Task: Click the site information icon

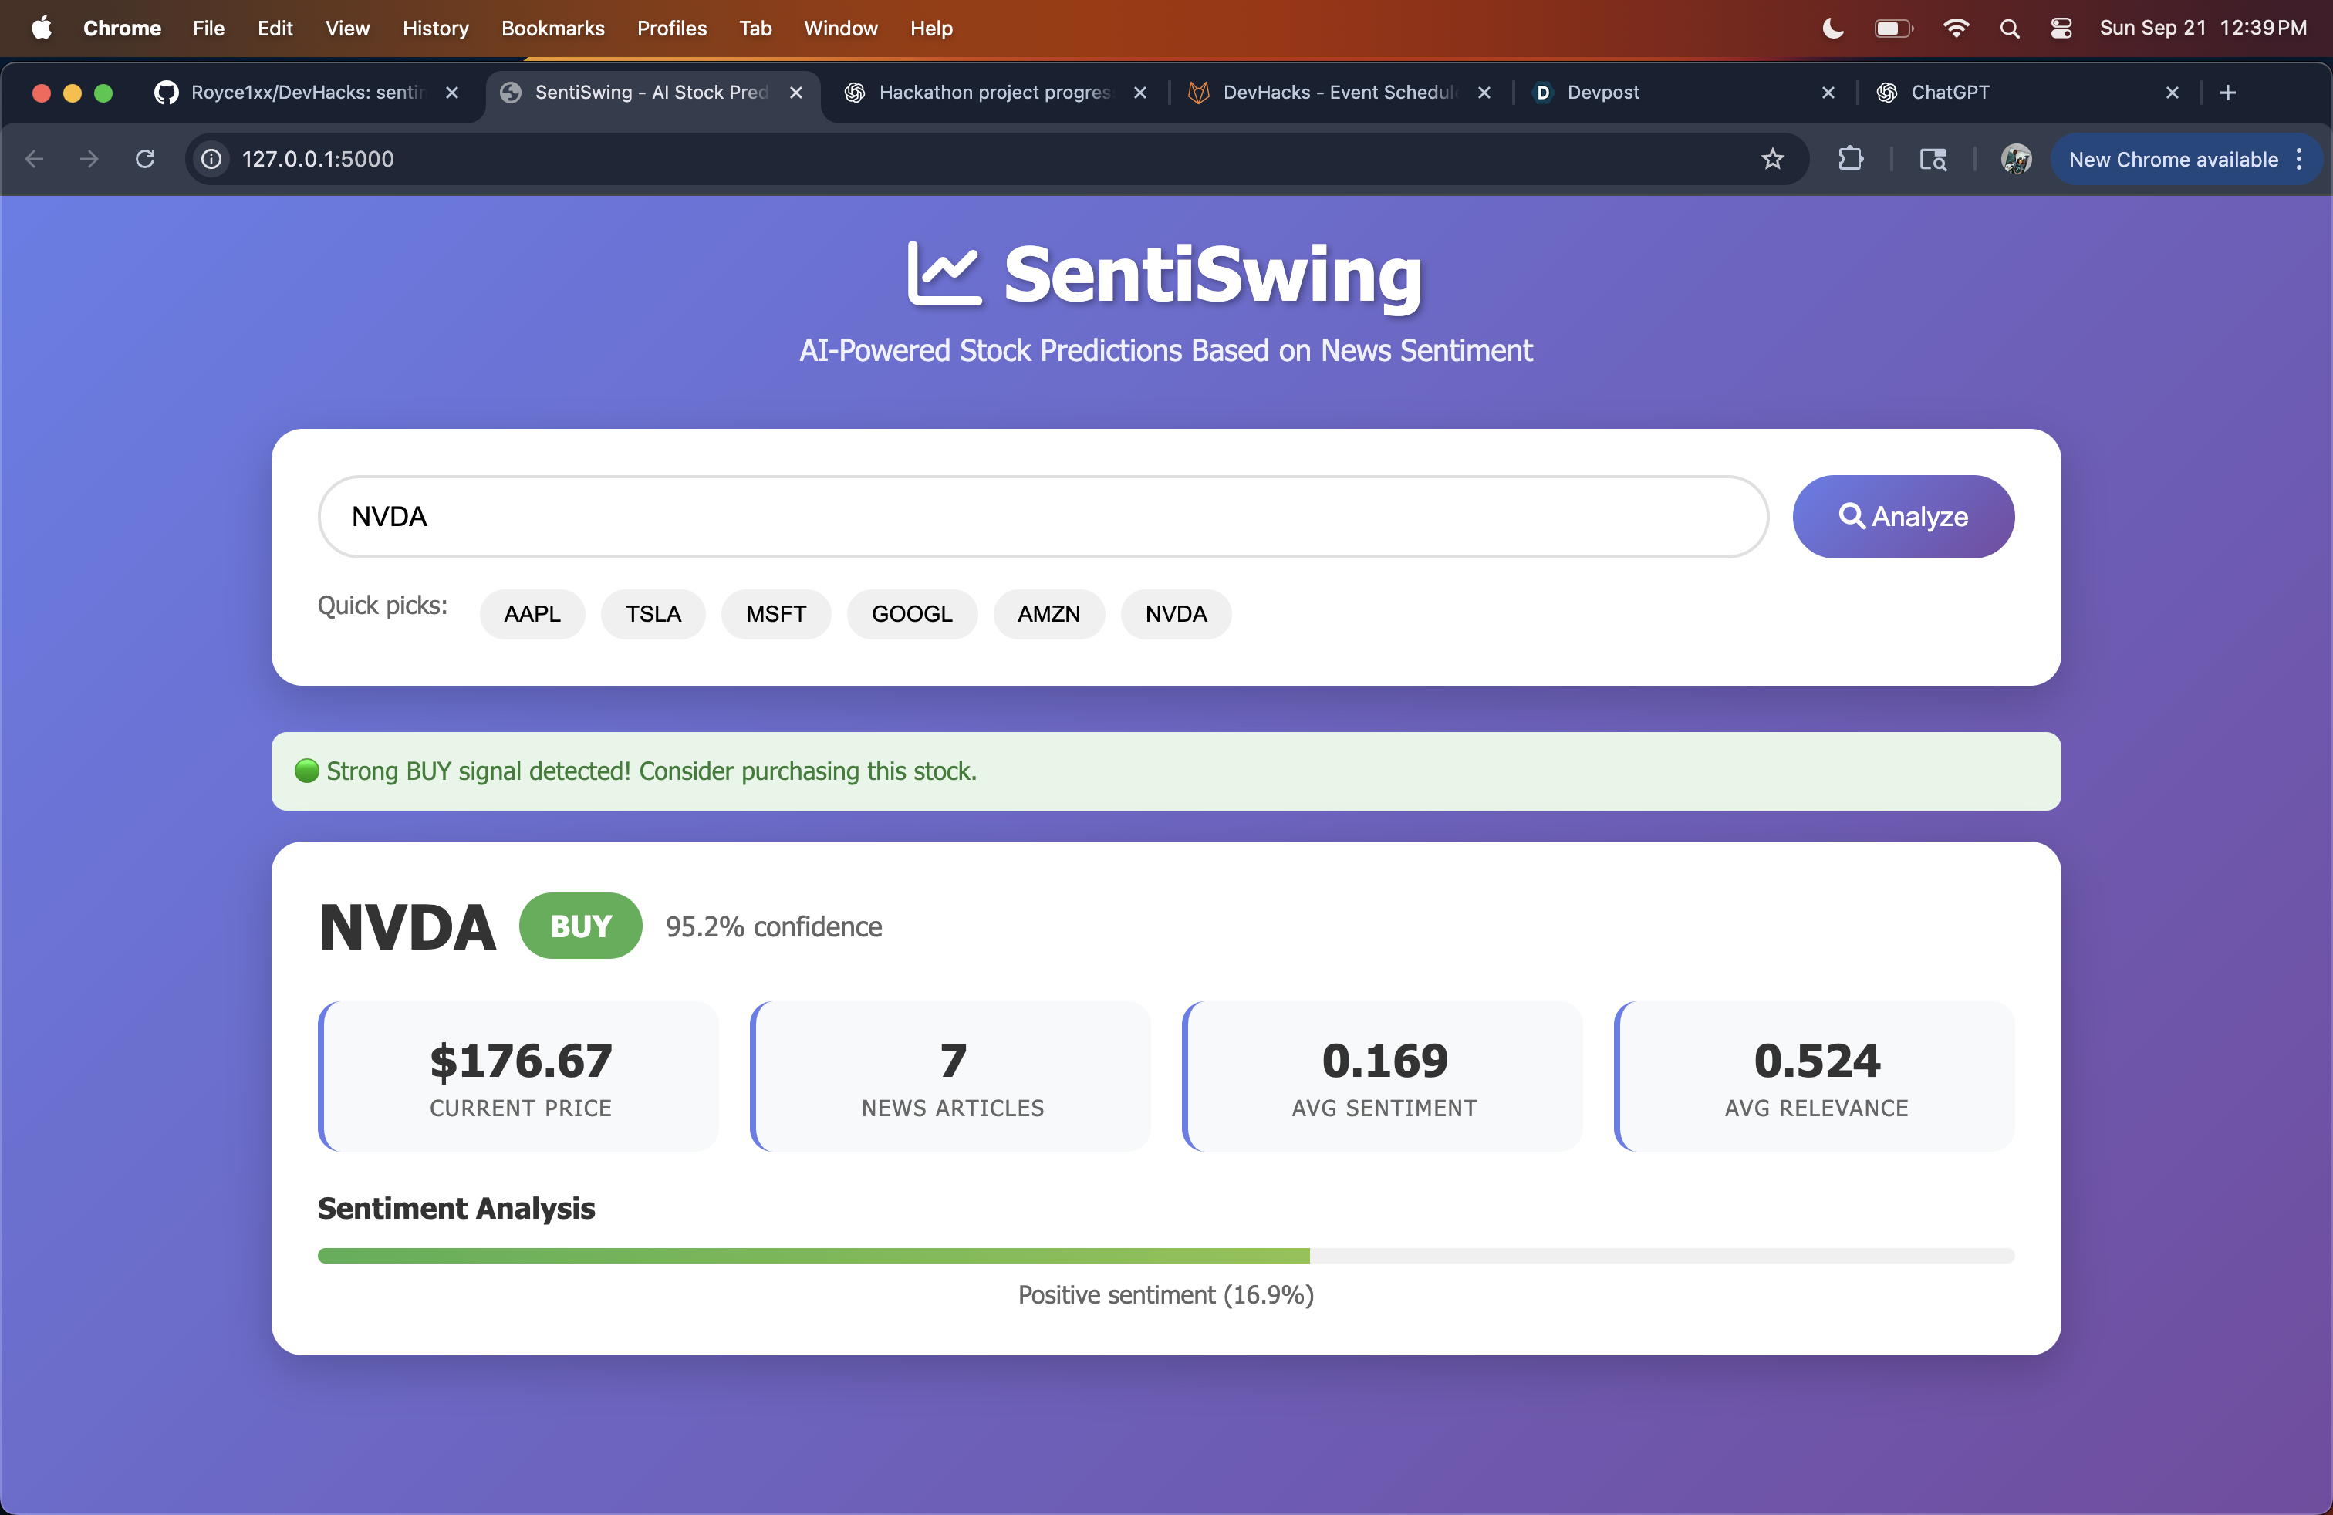Action: (211, 159)
